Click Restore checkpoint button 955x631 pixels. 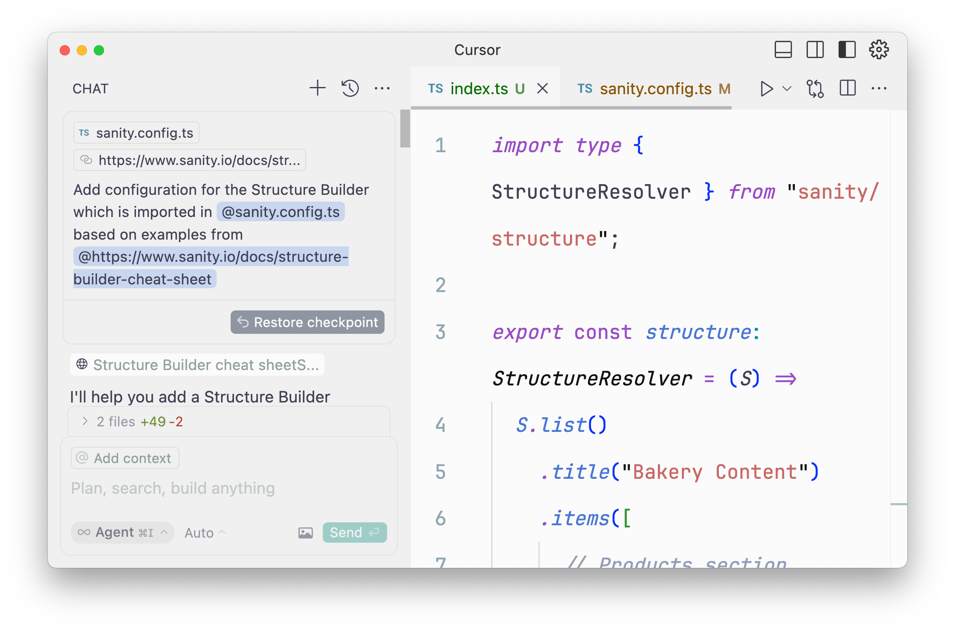(x=307, y=322)
